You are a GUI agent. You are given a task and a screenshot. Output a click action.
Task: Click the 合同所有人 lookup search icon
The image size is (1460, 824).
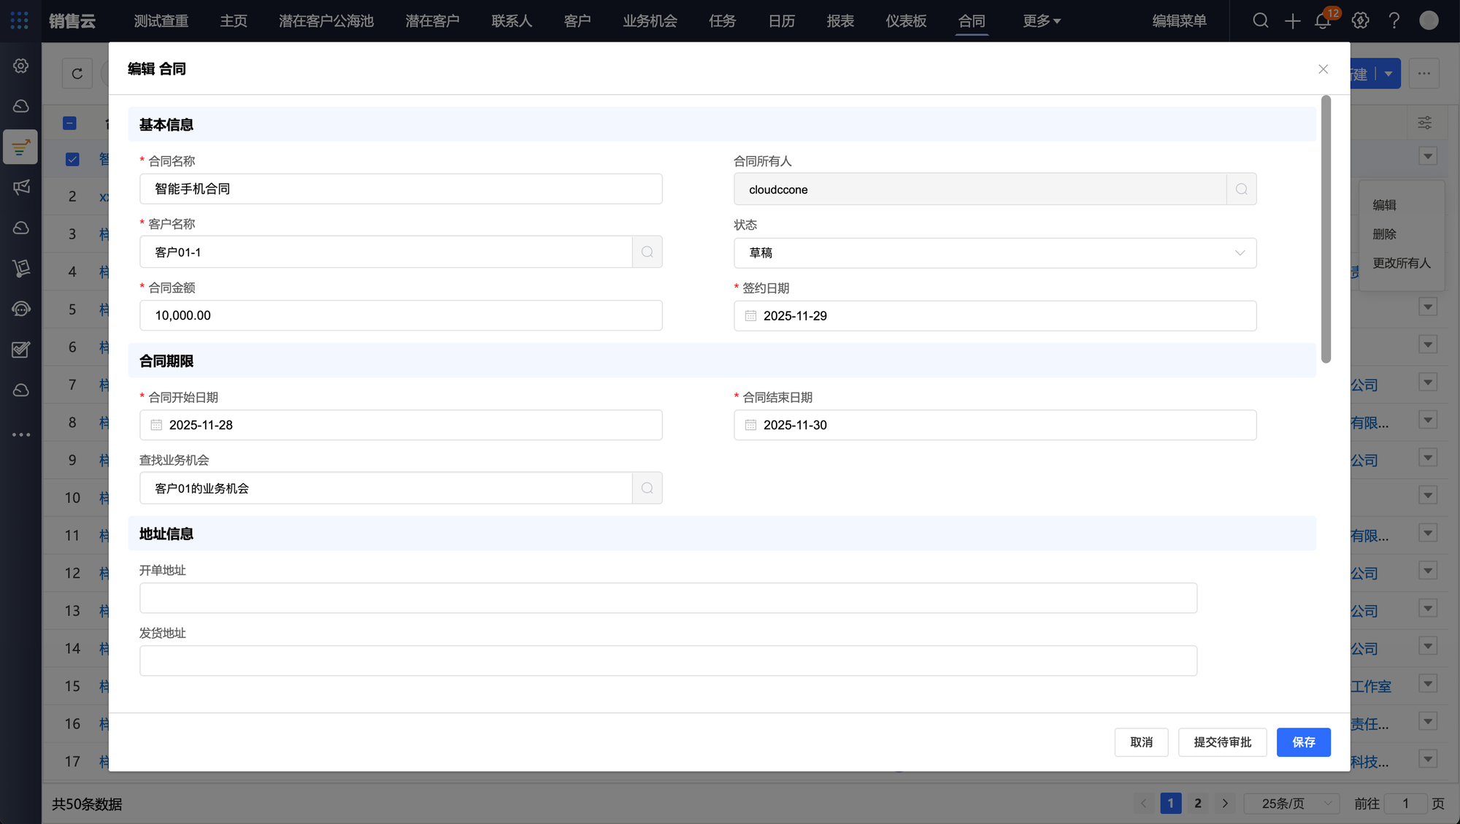[1241, 189]
